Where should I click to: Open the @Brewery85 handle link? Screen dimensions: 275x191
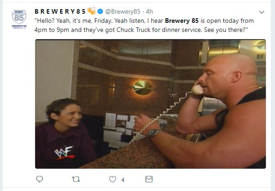[123, 11]
